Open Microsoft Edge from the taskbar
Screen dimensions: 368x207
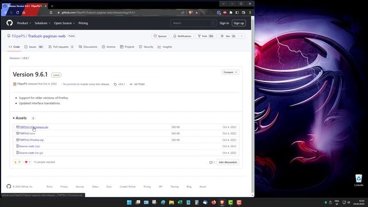pos(163,202)
